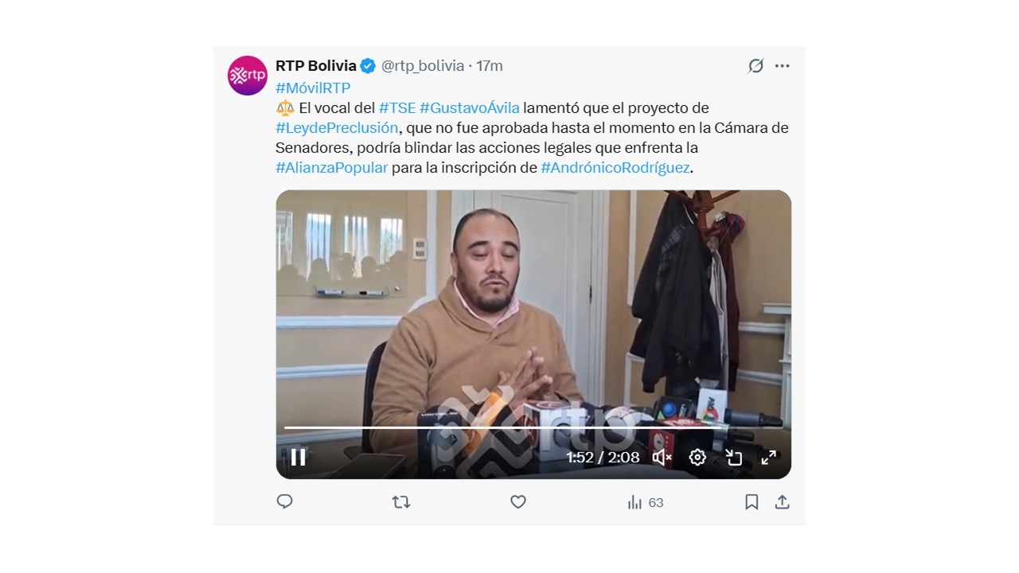Pause the video playback
Screen dimensions: 1019x573
tap(298, 457)
